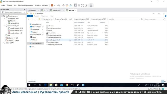This screenshot has height=94, width=167.
Task: Open address bar history dropdown
Action: point(140,19)
